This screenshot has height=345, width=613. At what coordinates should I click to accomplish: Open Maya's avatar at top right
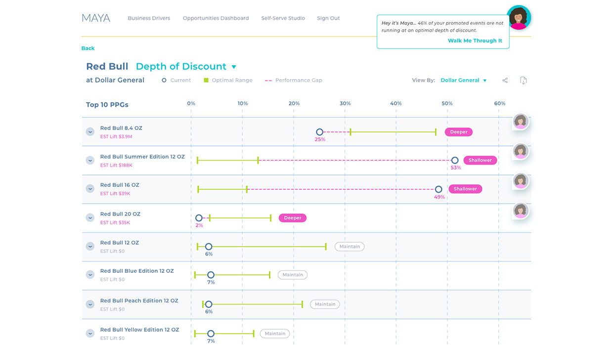(x=519, y=18)
